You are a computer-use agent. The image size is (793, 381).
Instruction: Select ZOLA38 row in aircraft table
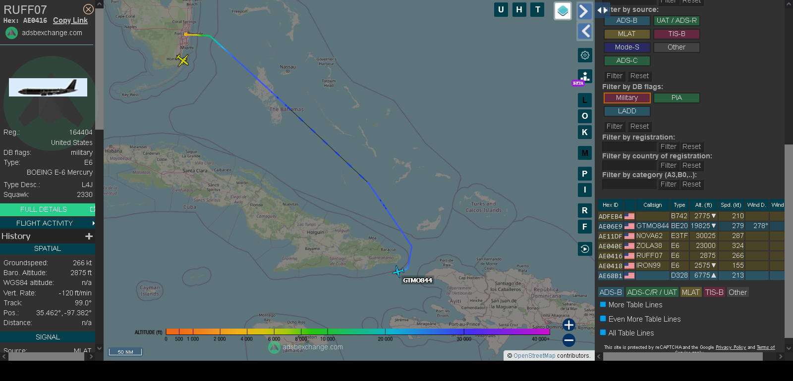click(x=691, y=246)
